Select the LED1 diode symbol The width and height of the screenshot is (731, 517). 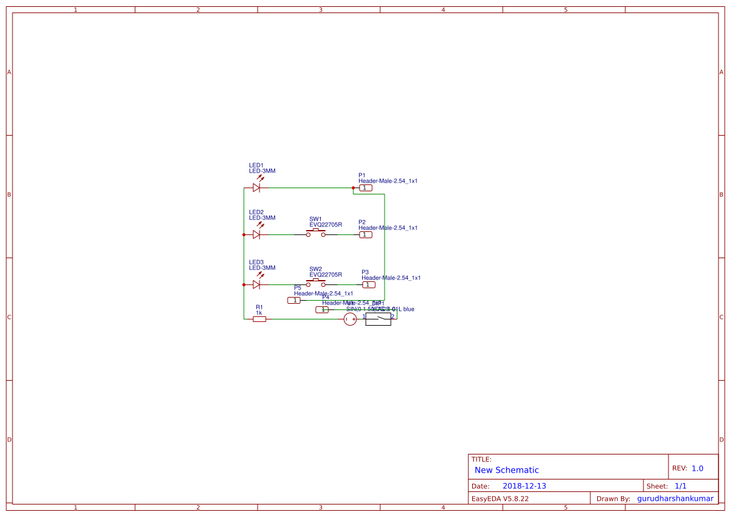pos(256,188)
